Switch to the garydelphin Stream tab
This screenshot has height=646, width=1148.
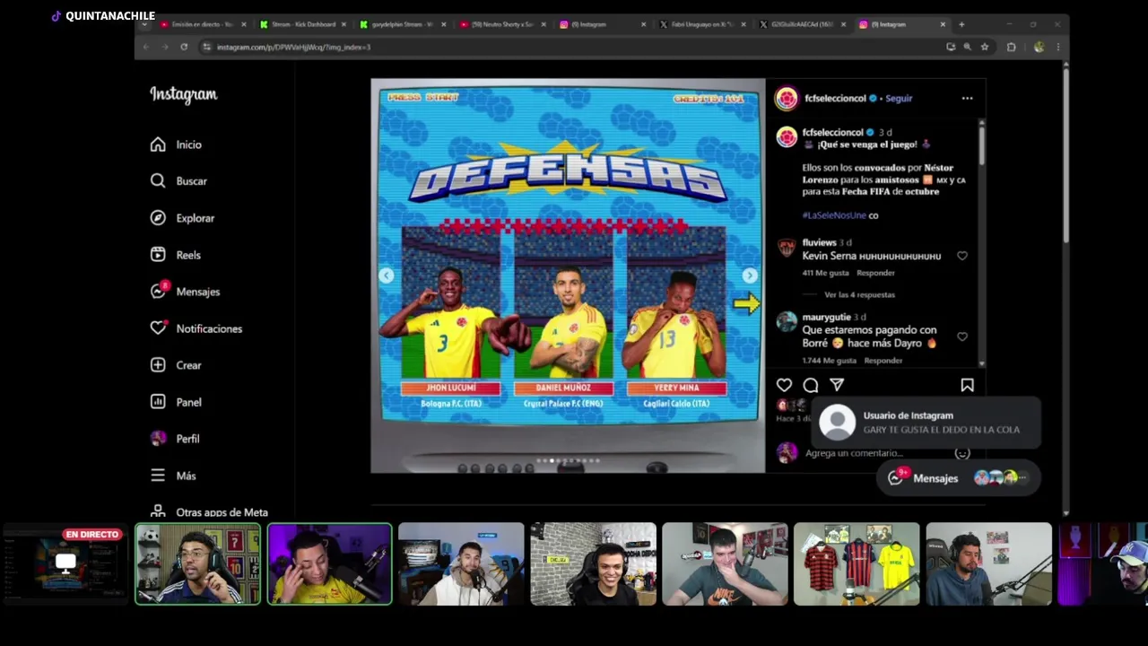[x=401, y=24]
